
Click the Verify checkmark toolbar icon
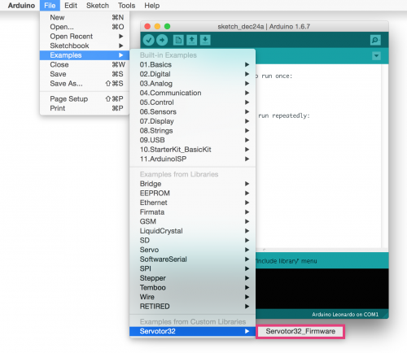[149, 40]
